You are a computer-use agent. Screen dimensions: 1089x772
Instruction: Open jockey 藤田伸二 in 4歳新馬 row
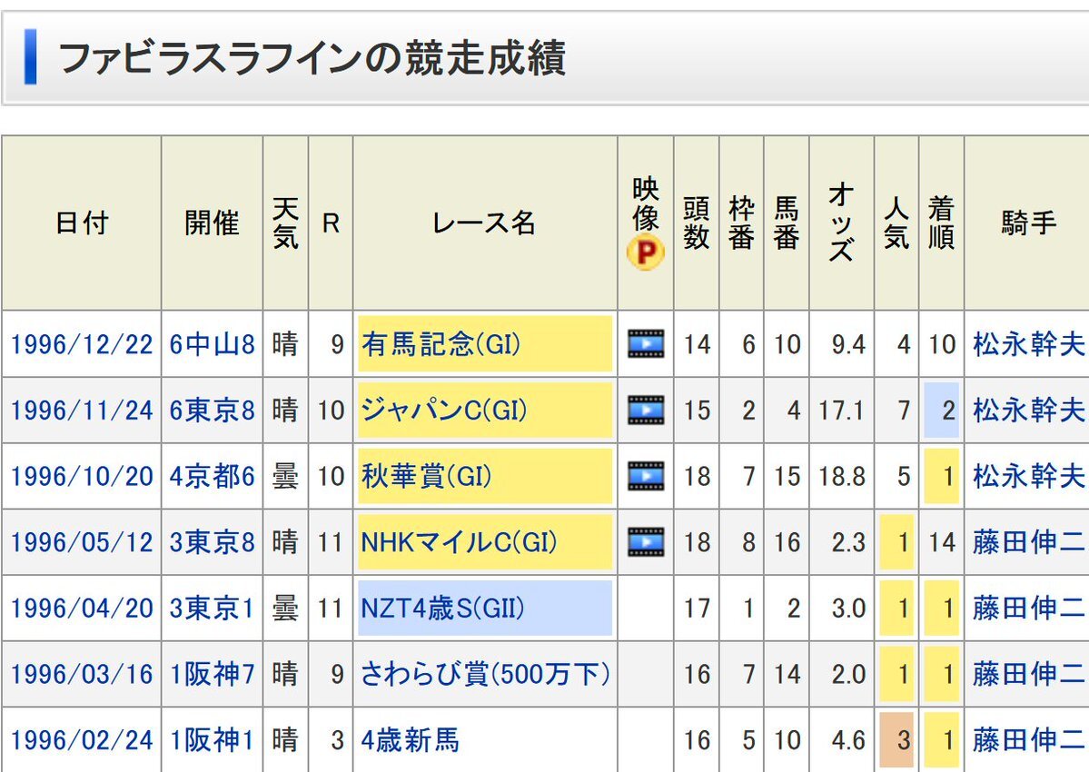(1028, 739)
